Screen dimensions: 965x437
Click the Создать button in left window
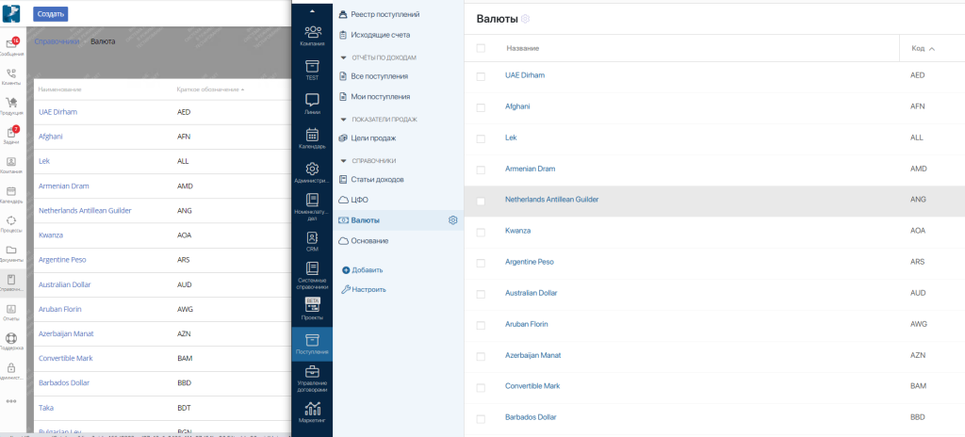click(51, 14)
